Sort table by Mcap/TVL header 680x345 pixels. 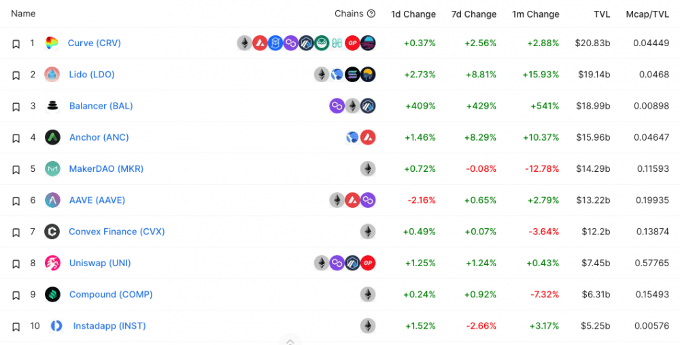point(647,14)
